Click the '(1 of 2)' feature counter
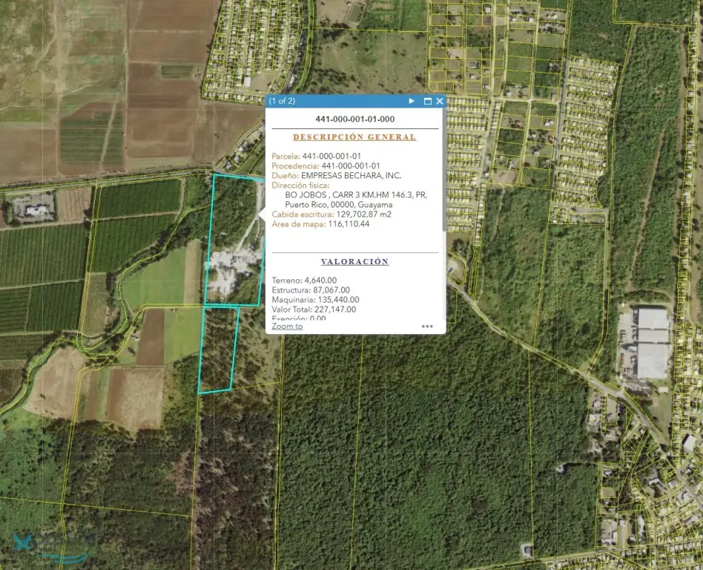 click(283, 101)
